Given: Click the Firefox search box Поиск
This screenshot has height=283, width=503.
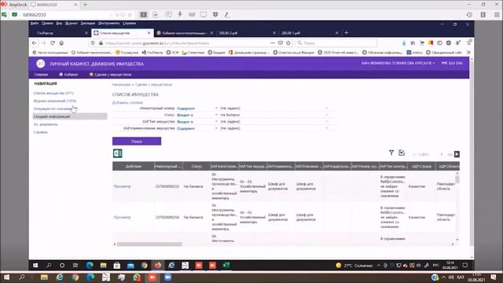Looking at the screenshot, I should click(336, 43).
